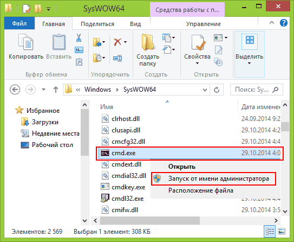Click the Copy icon in ribbon

[26, 42]
